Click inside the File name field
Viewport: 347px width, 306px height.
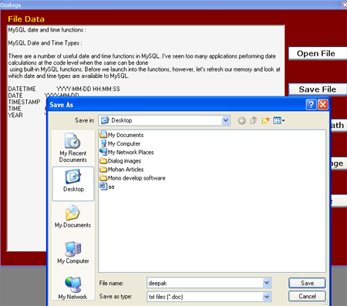tap(205, 283)
